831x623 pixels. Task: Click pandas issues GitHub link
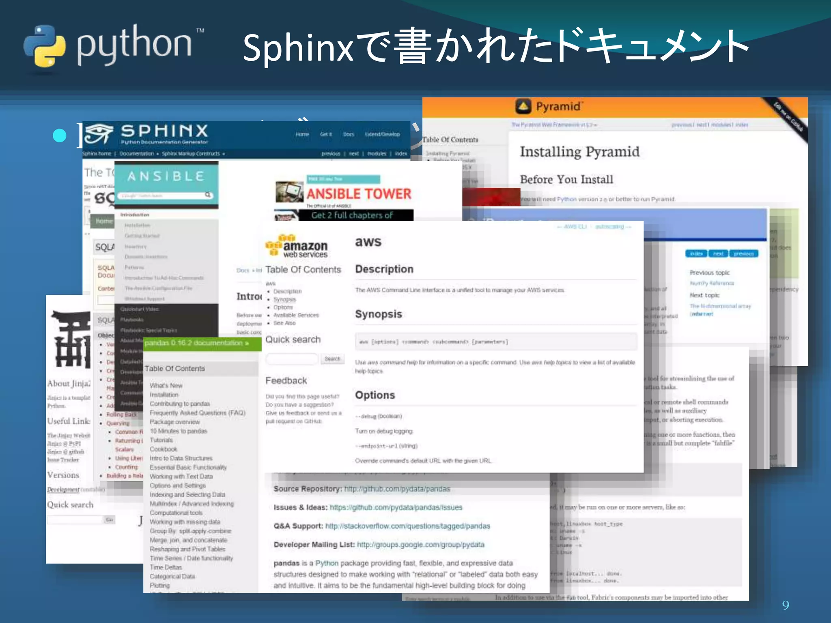point(396,508)
